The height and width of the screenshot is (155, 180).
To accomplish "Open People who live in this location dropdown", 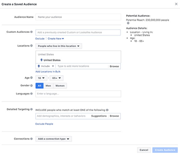I will coord(59,46).
